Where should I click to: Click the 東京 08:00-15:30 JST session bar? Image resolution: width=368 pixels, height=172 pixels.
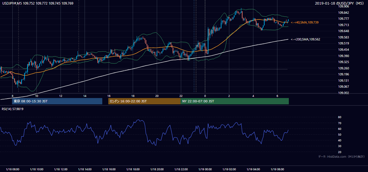[57, 101]
